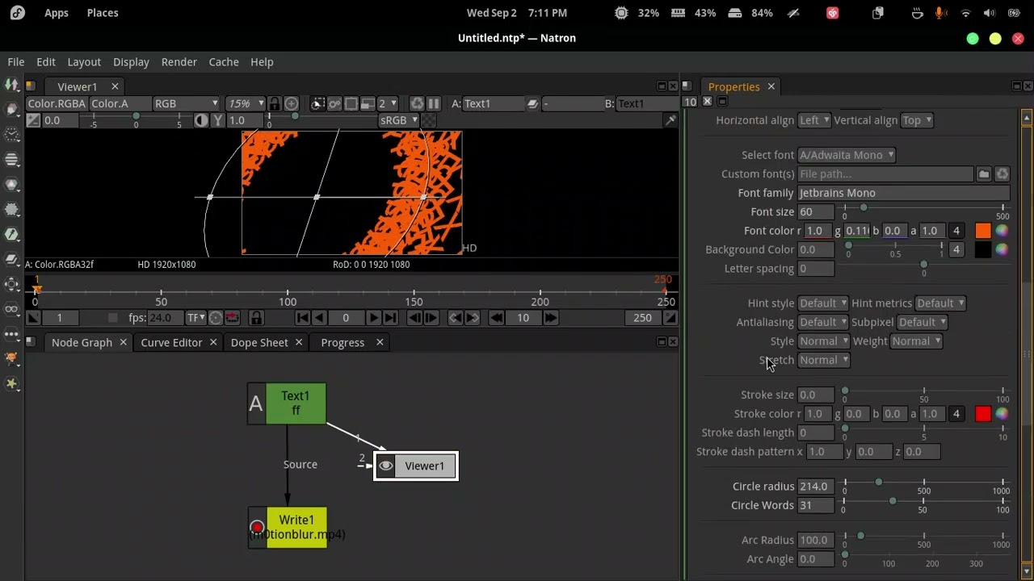Toggle the timeline playback lock icon
The height and width of the screenshot is (581, 1034).
click(256, 318)
